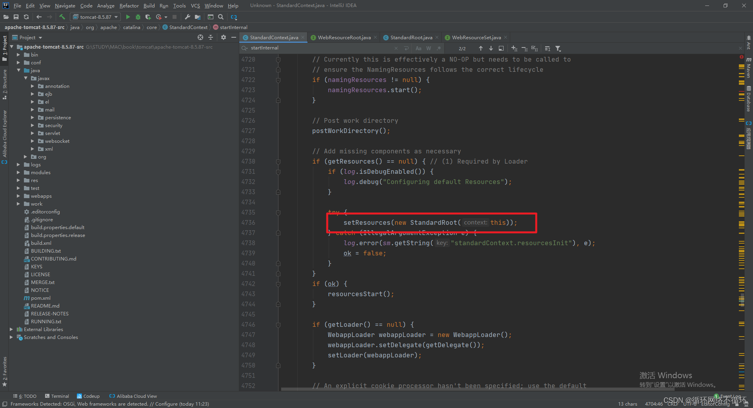Run the tomcat-8.5.87 configuration
Image resolution: width=753 pixels, height=408 pixels.
click(x=128, y=17)
